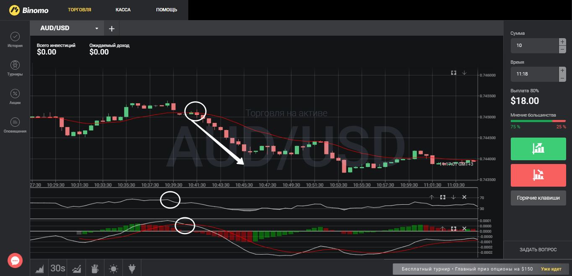572x276 pixels.
Task: Click the down arrow on main chart
Action: [x=464, y=73]
